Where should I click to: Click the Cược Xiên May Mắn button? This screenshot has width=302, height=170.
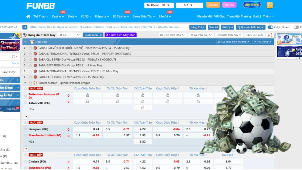coord(120,35)
